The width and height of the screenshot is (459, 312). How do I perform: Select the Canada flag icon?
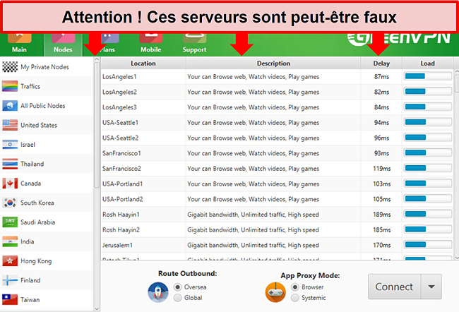click(10, 184)
